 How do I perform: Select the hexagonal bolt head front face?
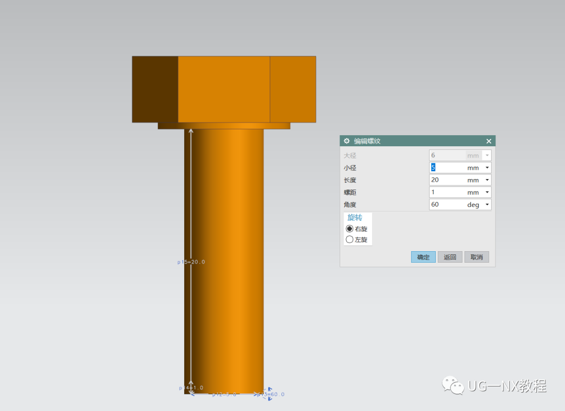[224, 89]
